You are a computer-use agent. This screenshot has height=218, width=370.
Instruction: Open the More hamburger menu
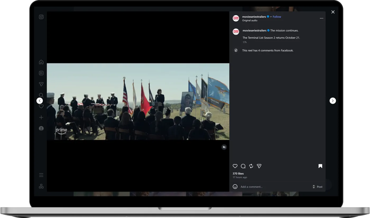tap(41, 175)
